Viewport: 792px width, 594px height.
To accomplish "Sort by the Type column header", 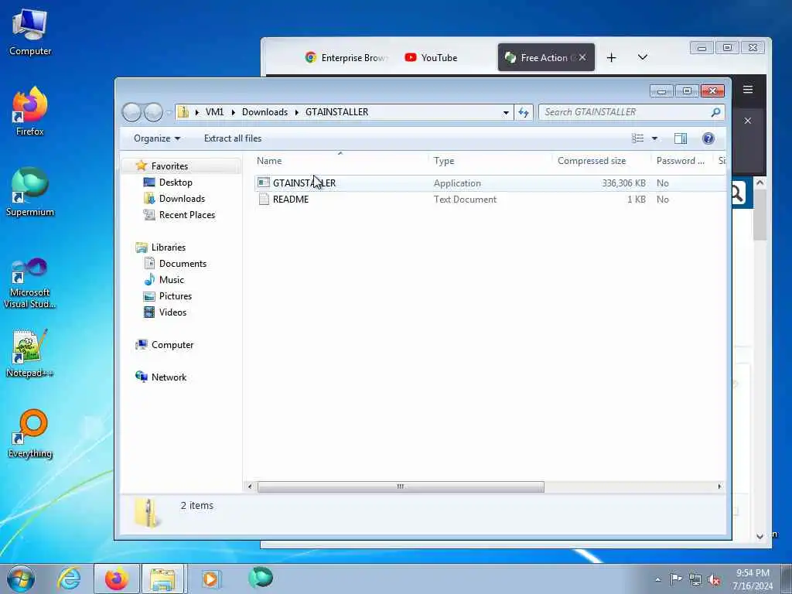I will pyautogui.click(x=490, y=161).
